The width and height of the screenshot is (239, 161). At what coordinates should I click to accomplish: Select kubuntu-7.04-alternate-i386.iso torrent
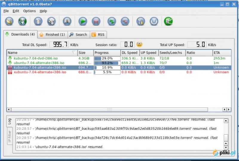[119, 68]
